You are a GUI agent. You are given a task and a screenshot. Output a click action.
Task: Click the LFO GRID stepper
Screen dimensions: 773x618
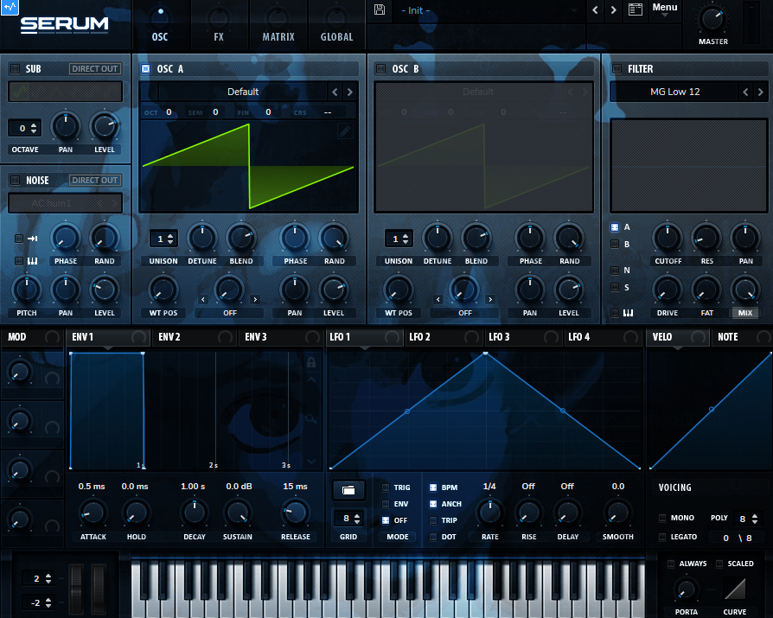pyautogui.click(x=349, y=519)
